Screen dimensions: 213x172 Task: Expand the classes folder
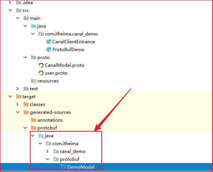(18, 104)
